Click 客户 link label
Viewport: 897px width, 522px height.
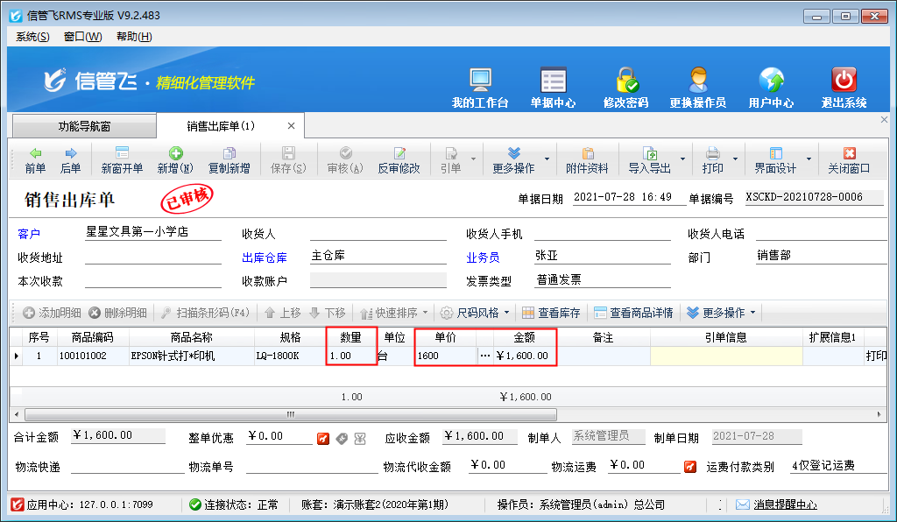click(x=29, y=234)
